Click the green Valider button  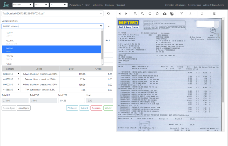click(108, 108)
